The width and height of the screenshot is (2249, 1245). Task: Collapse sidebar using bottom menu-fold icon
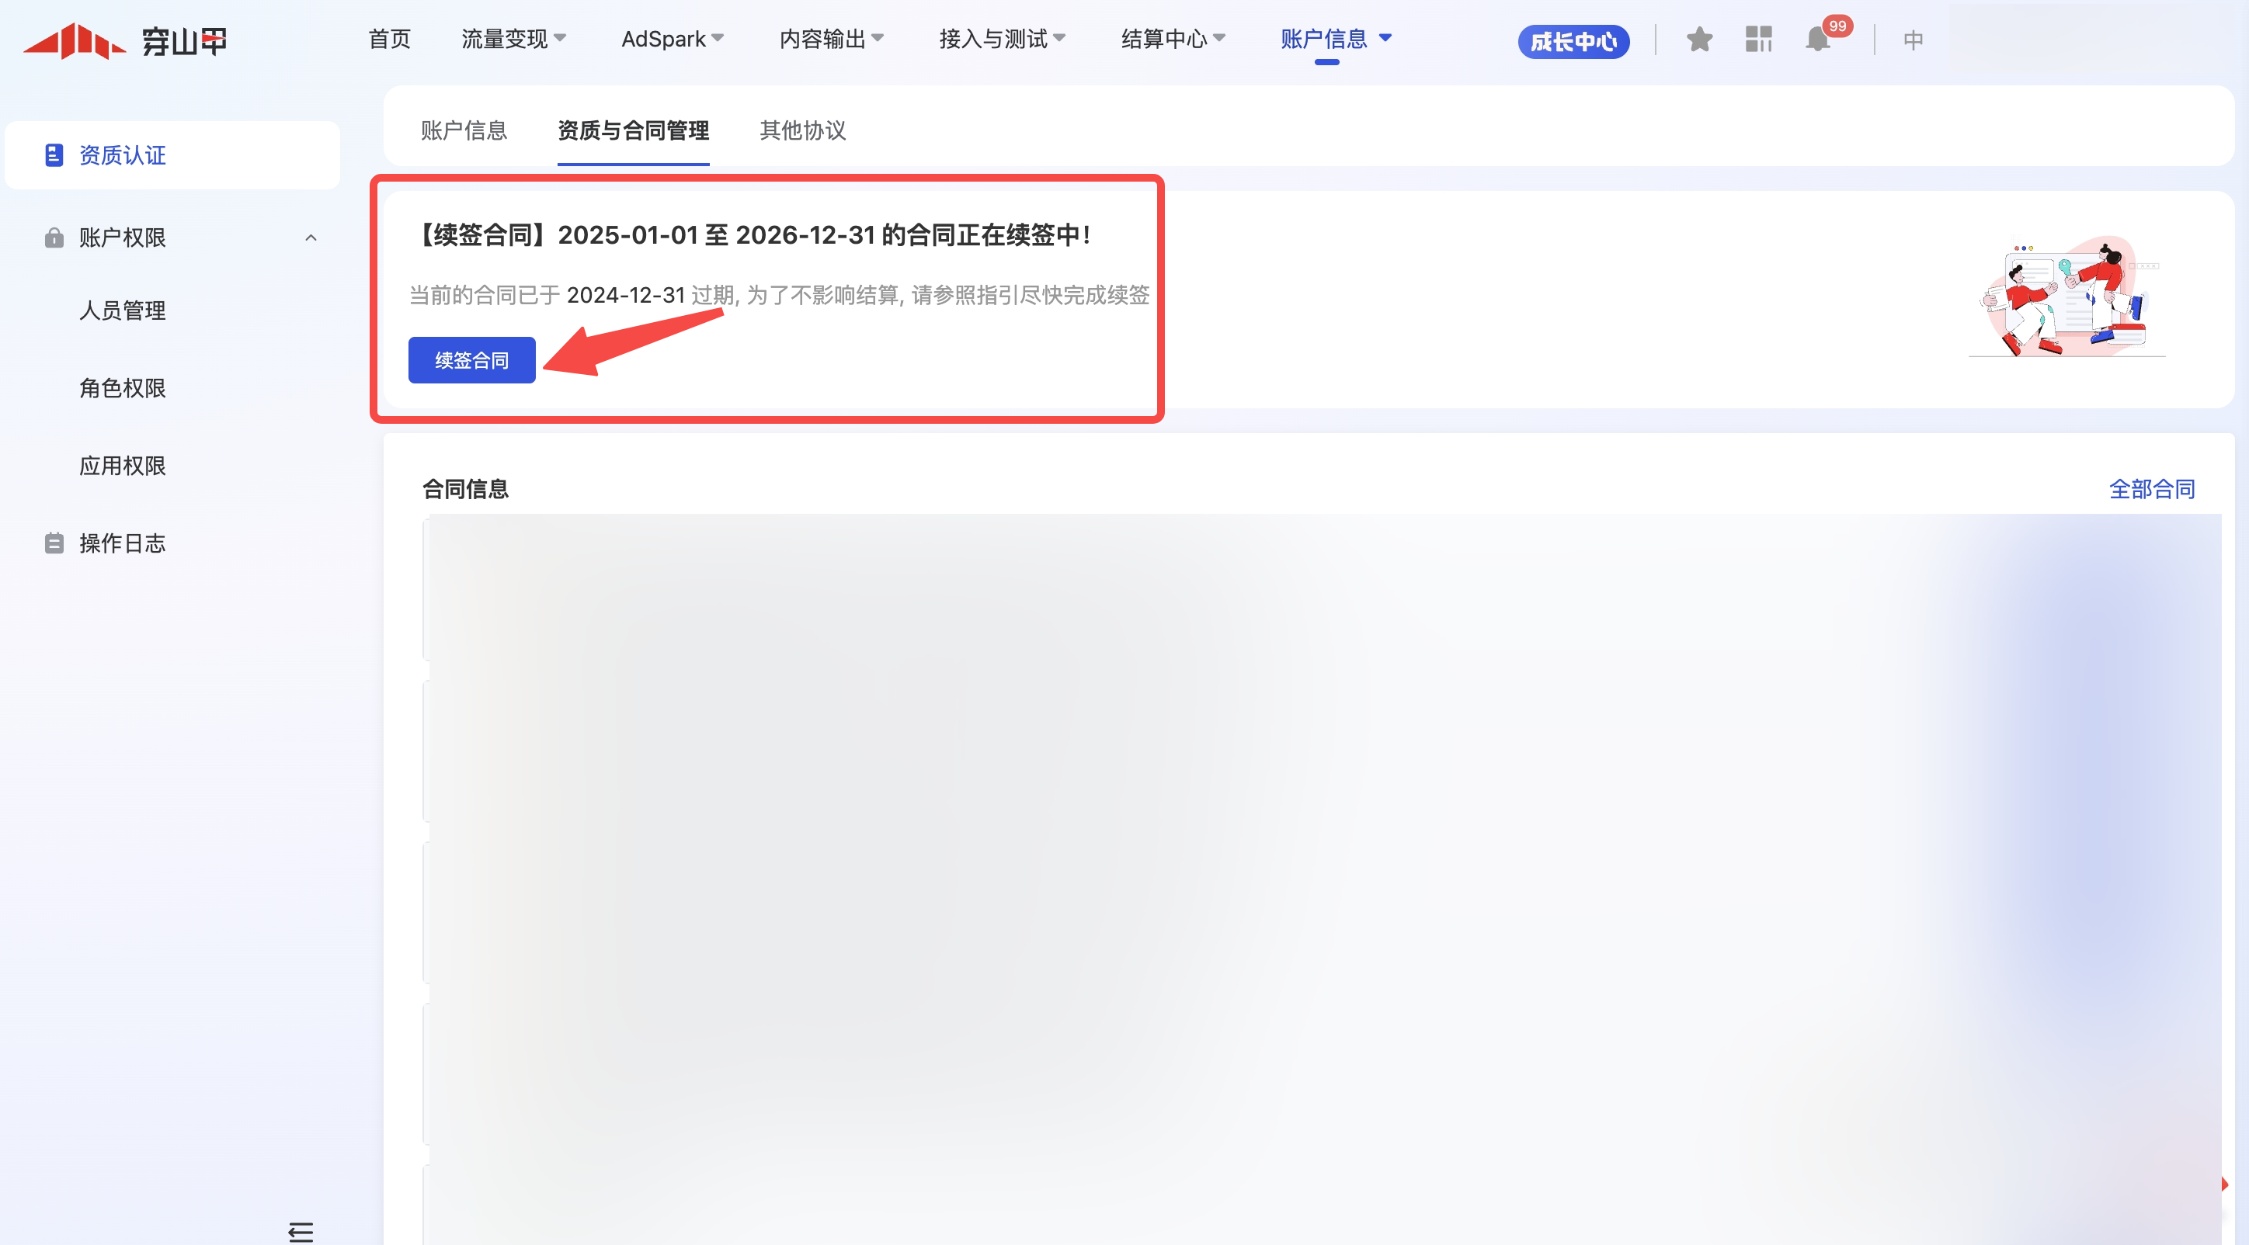(x=301, y=1231)
